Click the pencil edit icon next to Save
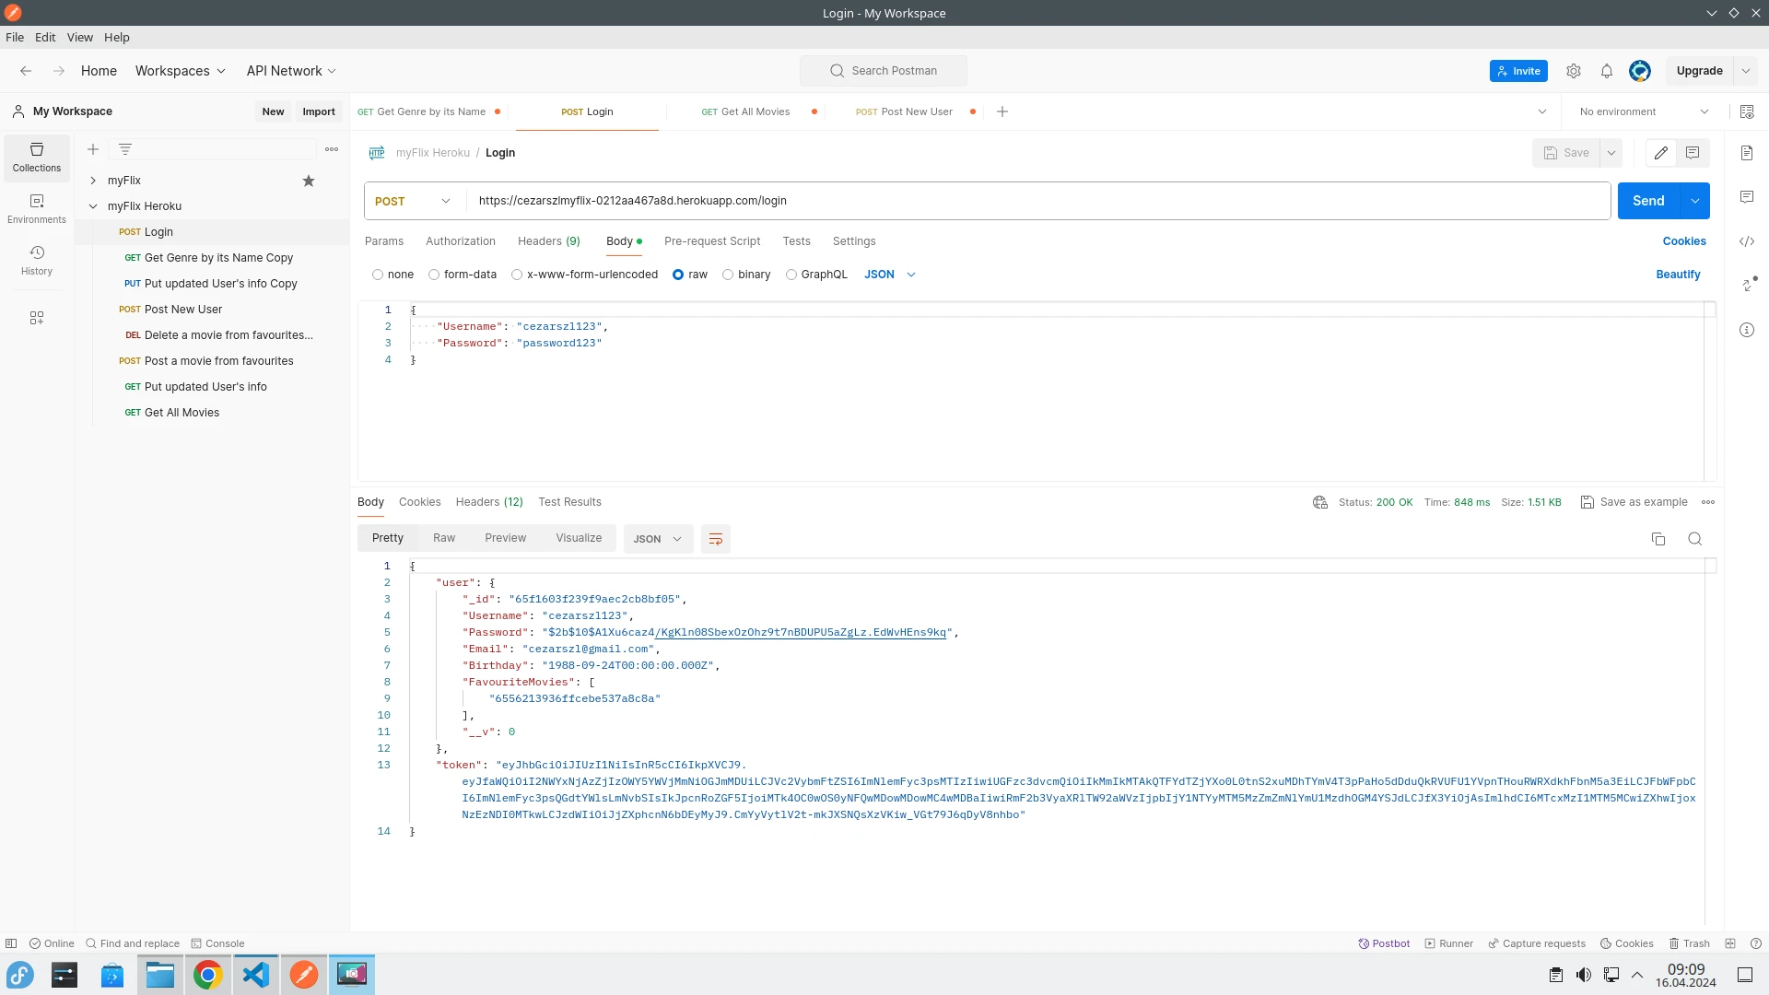 (x=1661, y=153)
